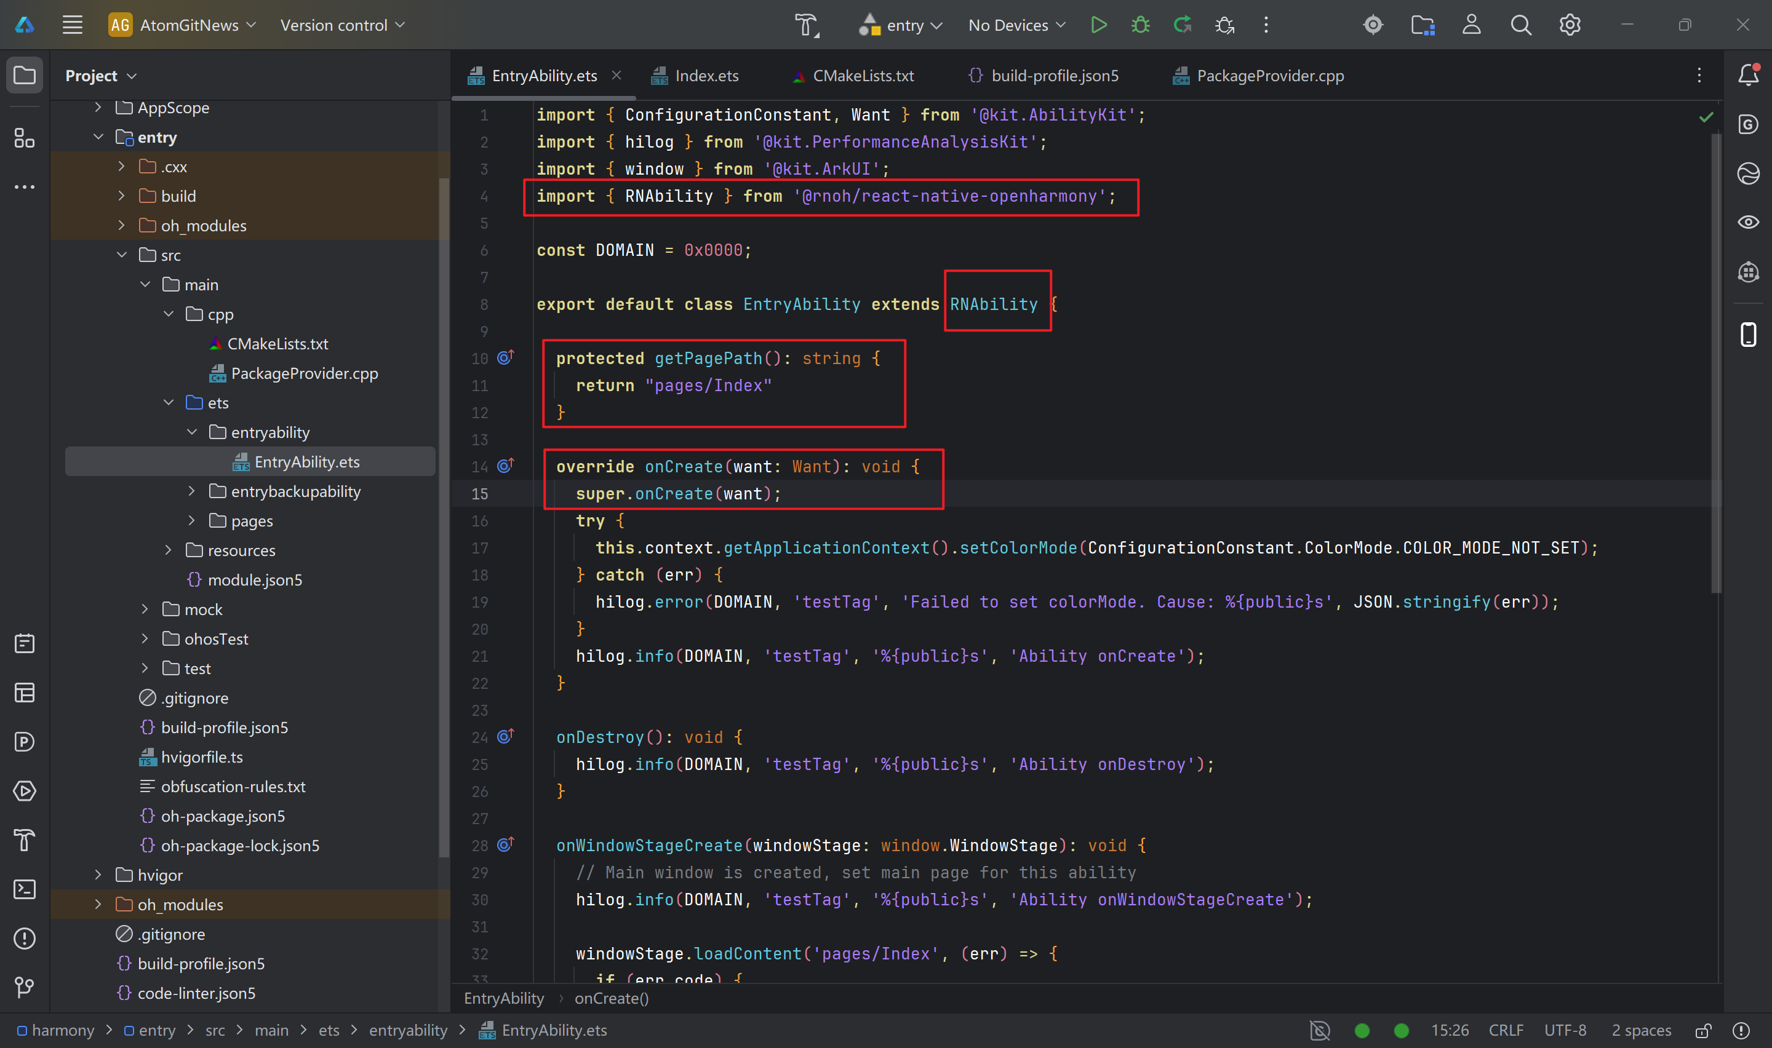Open the Problems exclamation icon in sidebar
This screenshot has height=1048, width=1772.
coord(25,938)
